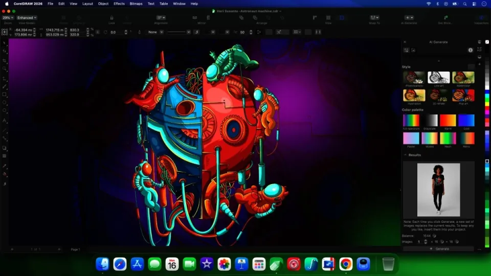The image size is (491, 276).
Task: Switch to image reference mode icon
Action: (413, 50)
